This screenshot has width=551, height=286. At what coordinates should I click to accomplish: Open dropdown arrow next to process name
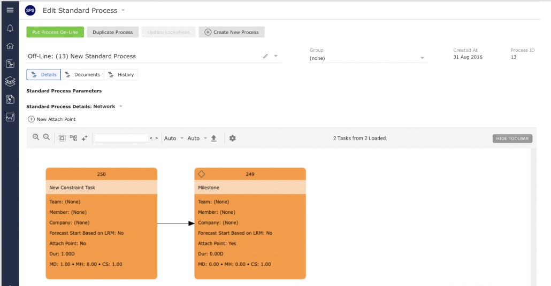click(x=276, y=56)
